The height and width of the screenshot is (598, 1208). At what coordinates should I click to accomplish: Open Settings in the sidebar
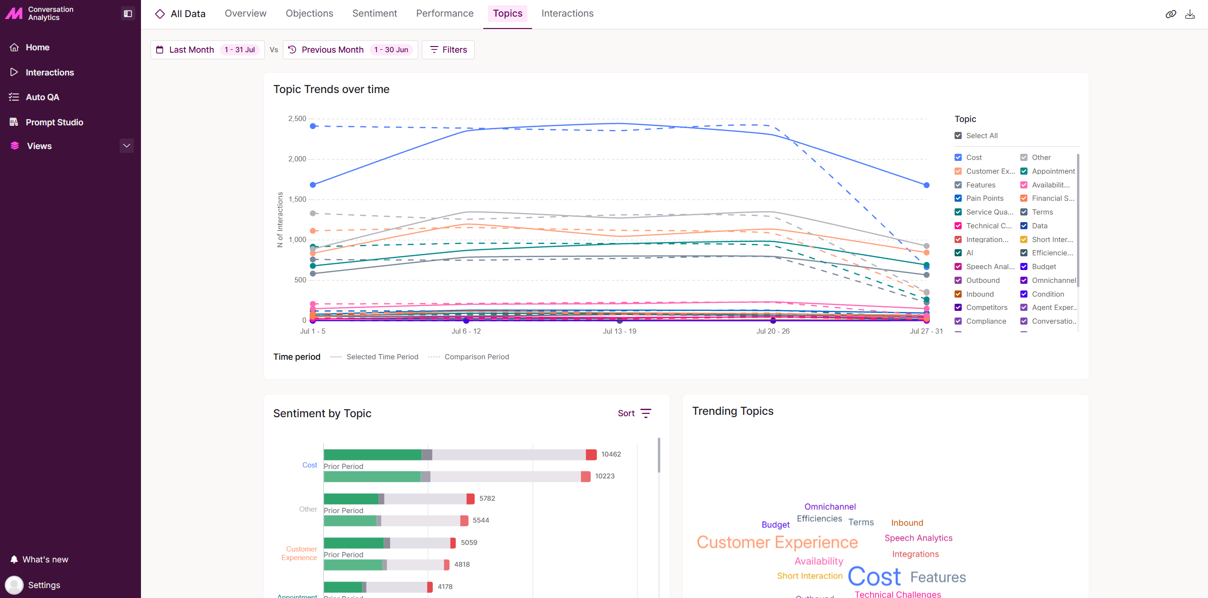[x=44, y=585]
